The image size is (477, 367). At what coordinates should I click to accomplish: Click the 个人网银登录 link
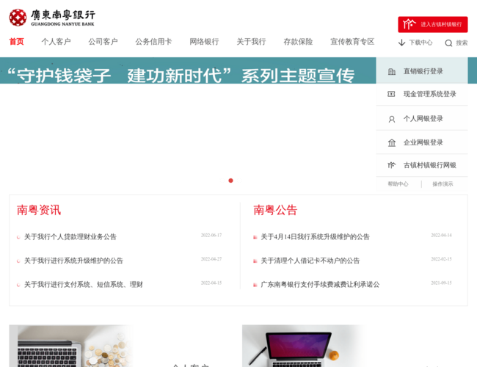[x=423, y=119]
